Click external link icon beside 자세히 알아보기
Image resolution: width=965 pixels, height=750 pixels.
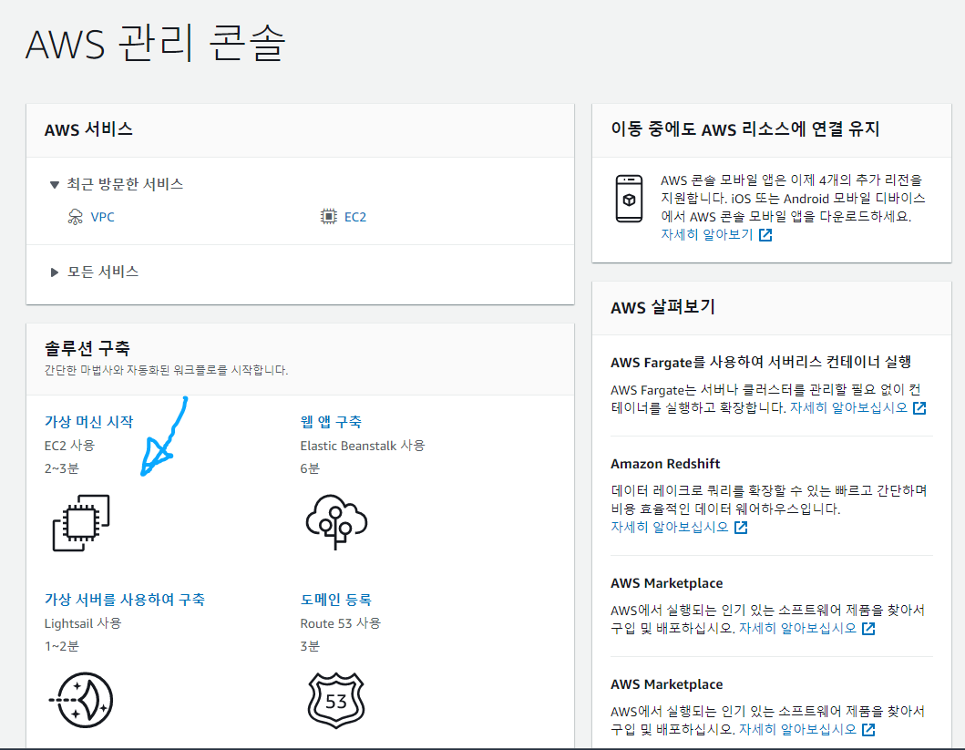[x=765, y=235]
